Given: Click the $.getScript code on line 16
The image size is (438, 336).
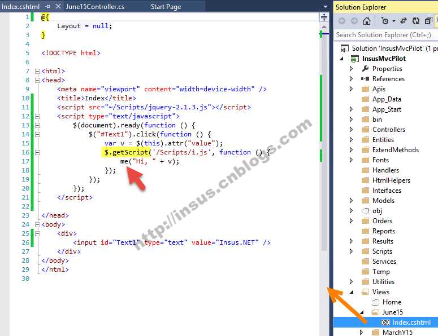Looking at the screenshot, I should (x=126, y=152).
